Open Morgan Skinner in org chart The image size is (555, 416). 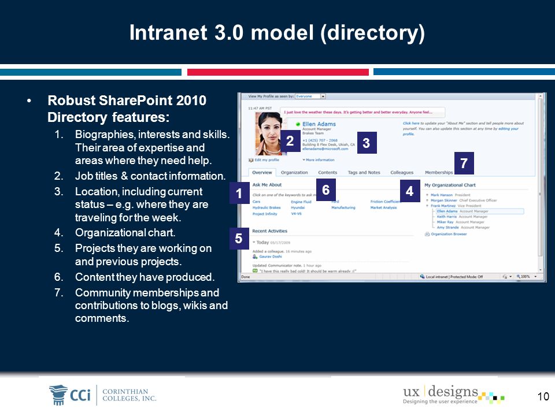pos(443,200)
